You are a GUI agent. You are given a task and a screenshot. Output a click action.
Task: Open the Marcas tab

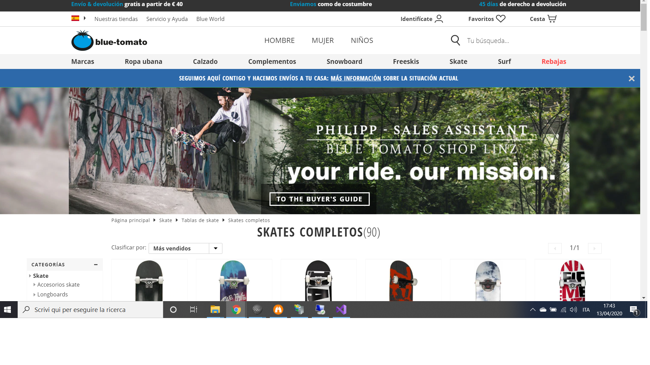(x=83, y=62)
